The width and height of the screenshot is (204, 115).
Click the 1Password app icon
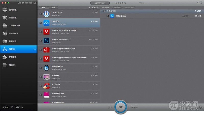coord(46,14)
